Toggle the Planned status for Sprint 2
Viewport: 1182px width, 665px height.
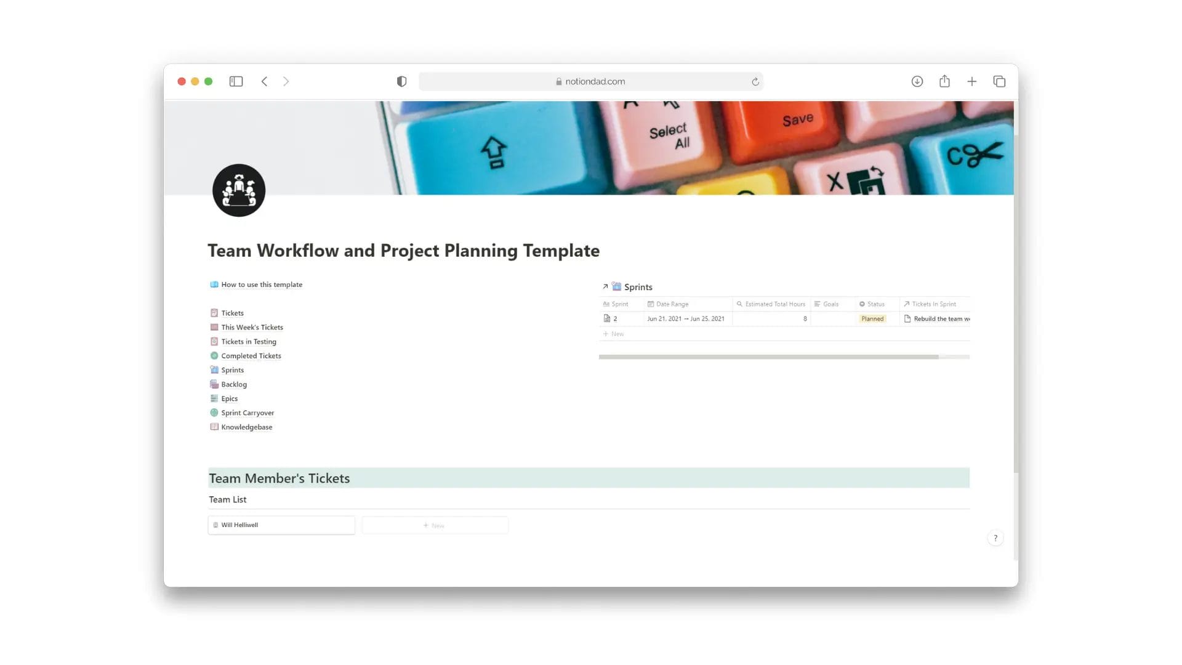click(x=873, y=318)
